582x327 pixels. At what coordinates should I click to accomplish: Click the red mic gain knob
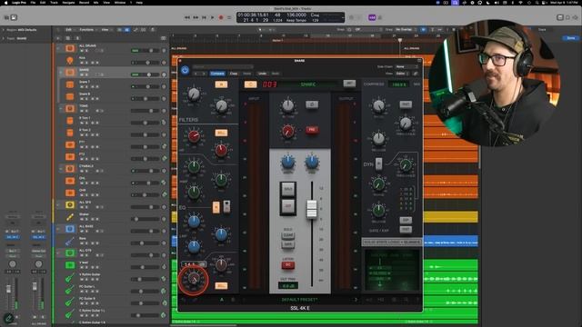click(287, 131)
